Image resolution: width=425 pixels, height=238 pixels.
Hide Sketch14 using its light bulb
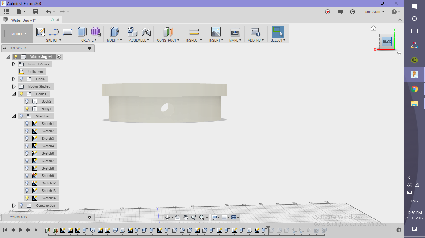pyautogui.click(x=27, y=198)
